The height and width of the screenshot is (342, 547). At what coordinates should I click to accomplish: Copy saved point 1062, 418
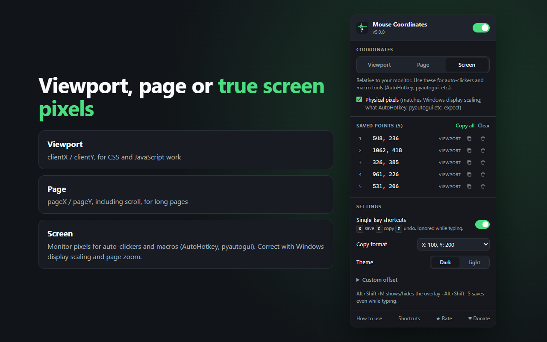pos(469,150)
